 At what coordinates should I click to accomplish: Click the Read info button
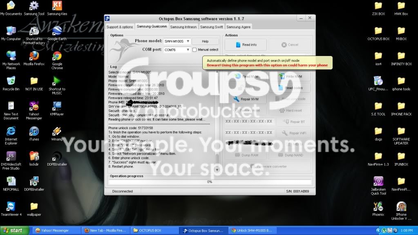click(246, 45)
